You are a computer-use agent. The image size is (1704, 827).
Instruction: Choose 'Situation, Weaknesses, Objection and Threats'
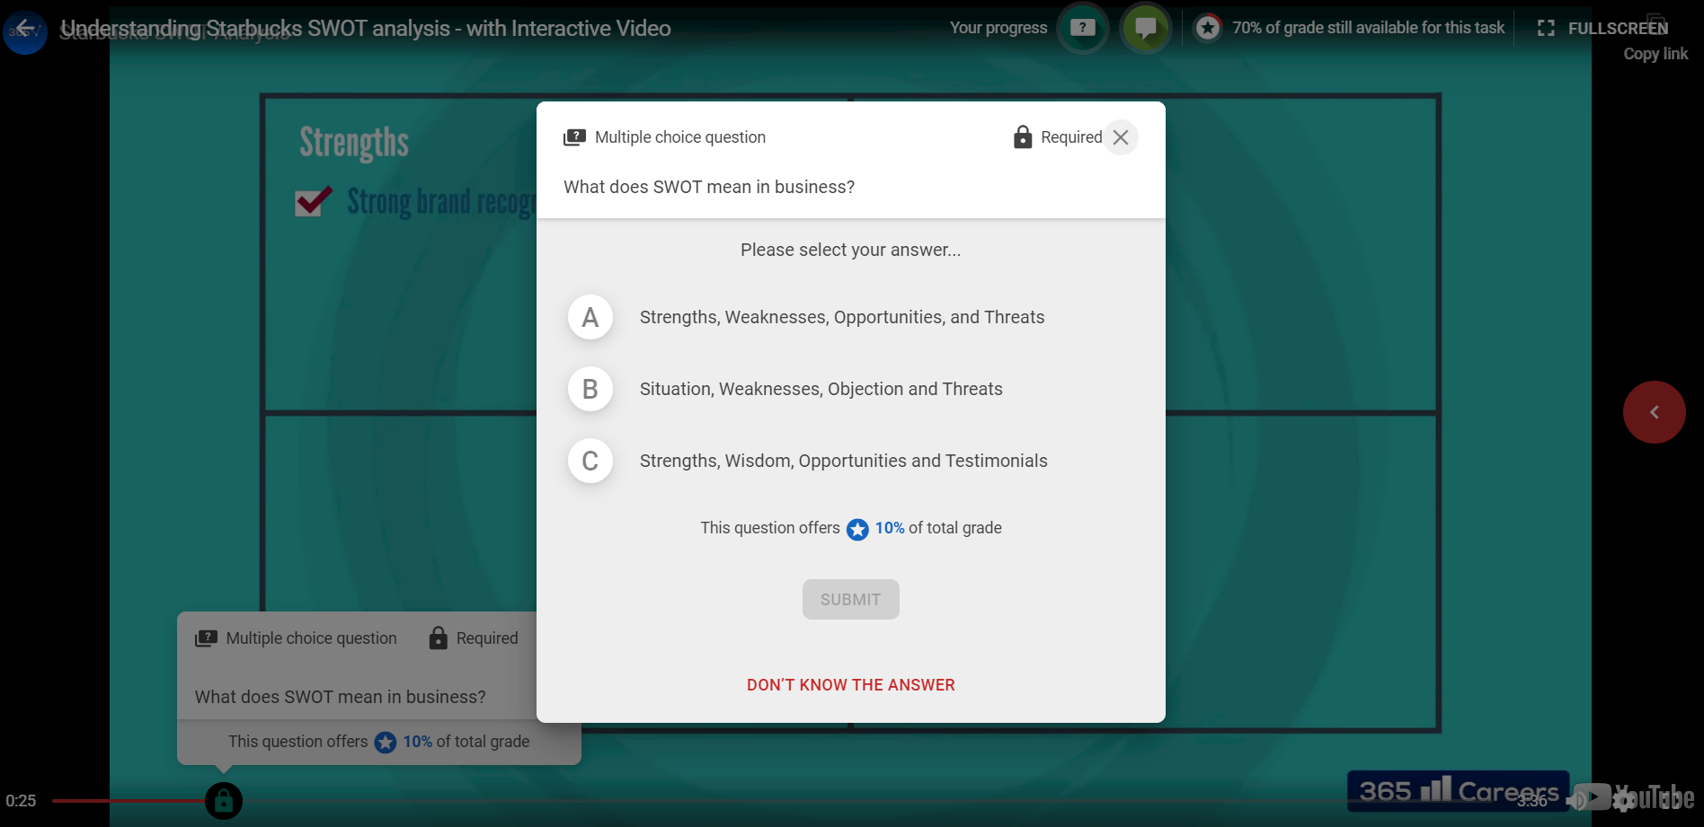coord(821,389)
